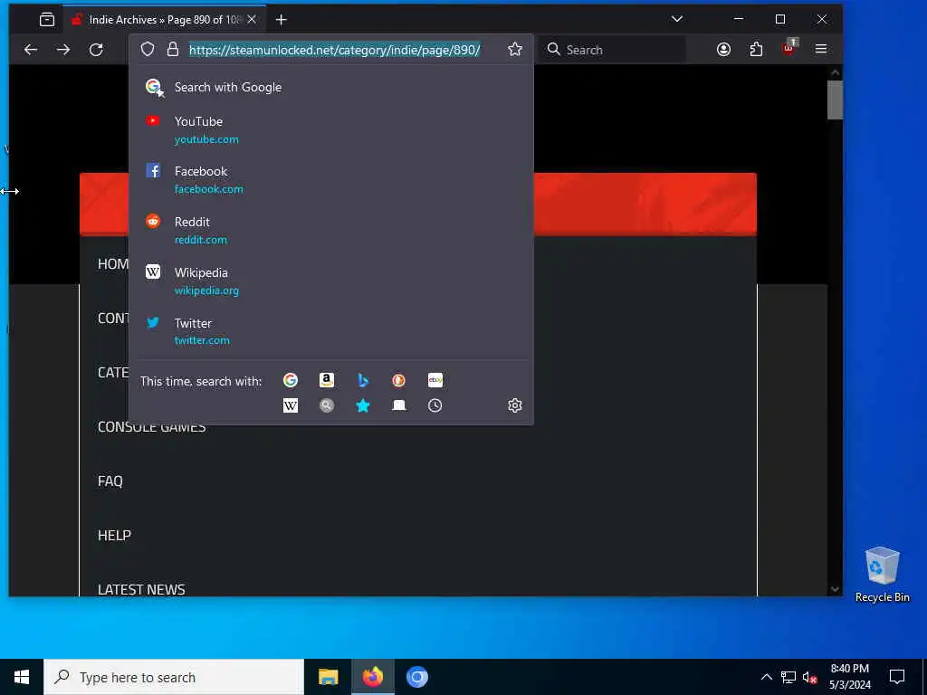Open search settings gear icon
This screenshot has width=927, height=695.
coord(515,405)
